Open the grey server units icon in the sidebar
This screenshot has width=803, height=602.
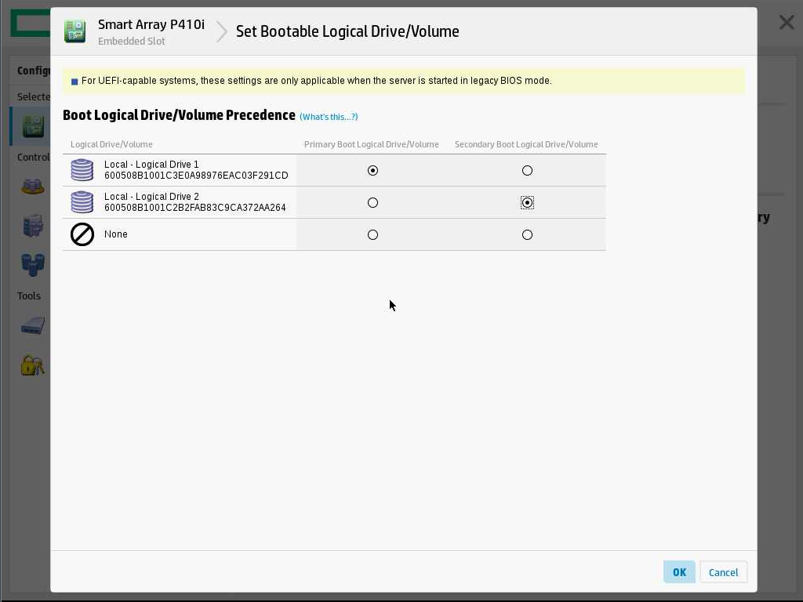(33, 225)
